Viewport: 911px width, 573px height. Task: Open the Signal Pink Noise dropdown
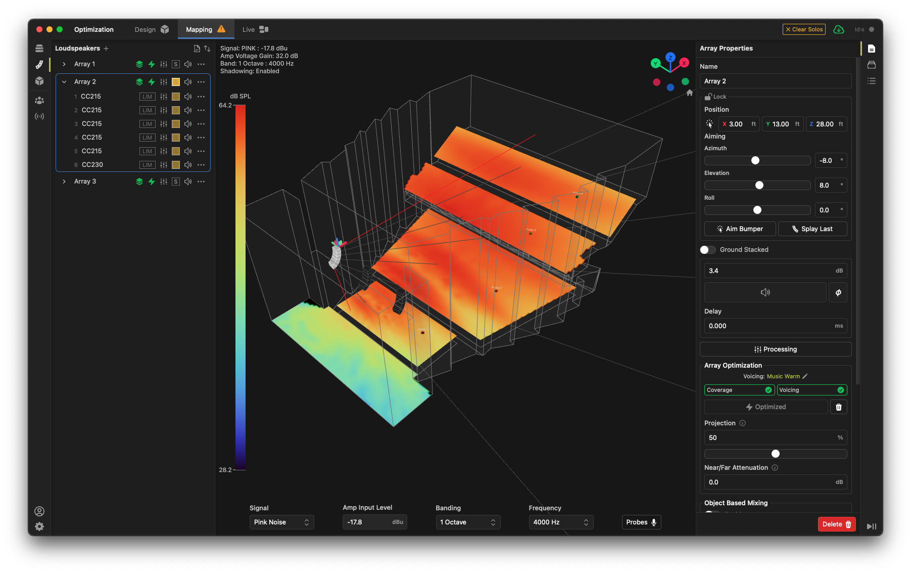(x=281, y=522)
